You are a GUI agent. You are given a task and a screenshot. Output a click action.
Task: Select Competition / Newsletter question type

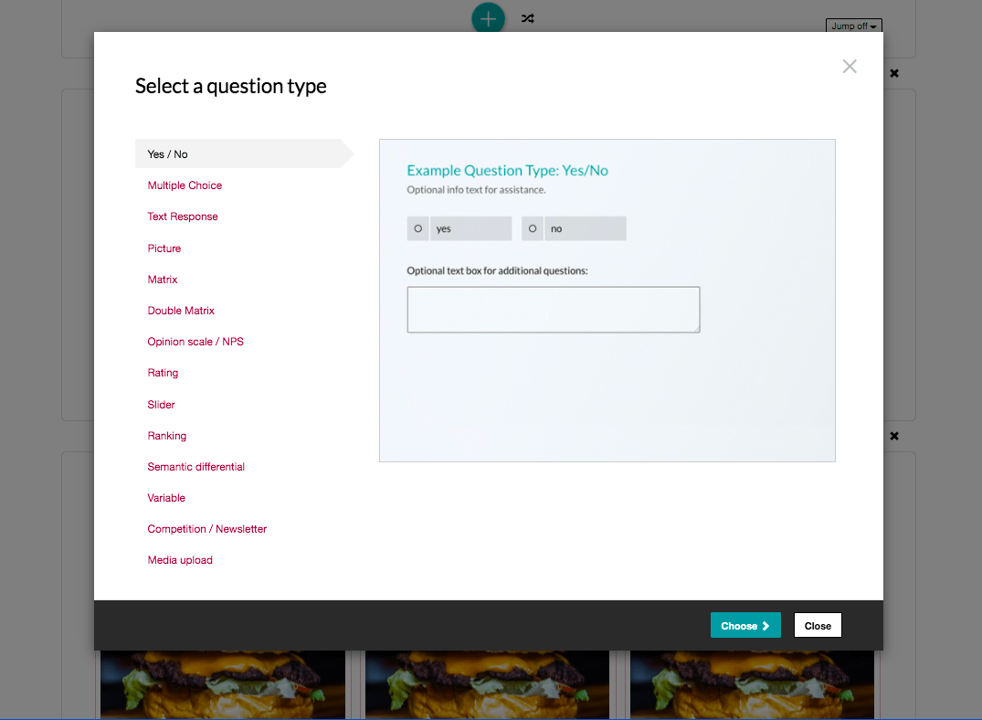(207, 529)
